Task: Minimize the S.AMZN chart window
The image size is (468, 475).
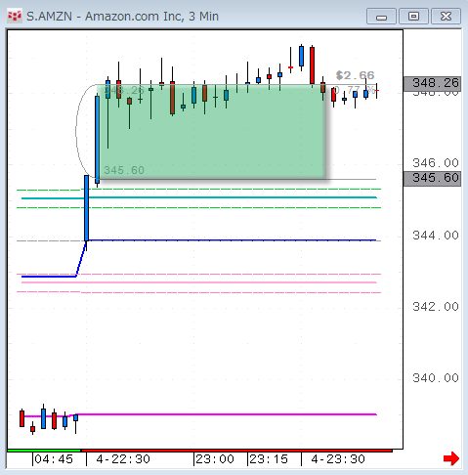Action: (381, 17)
